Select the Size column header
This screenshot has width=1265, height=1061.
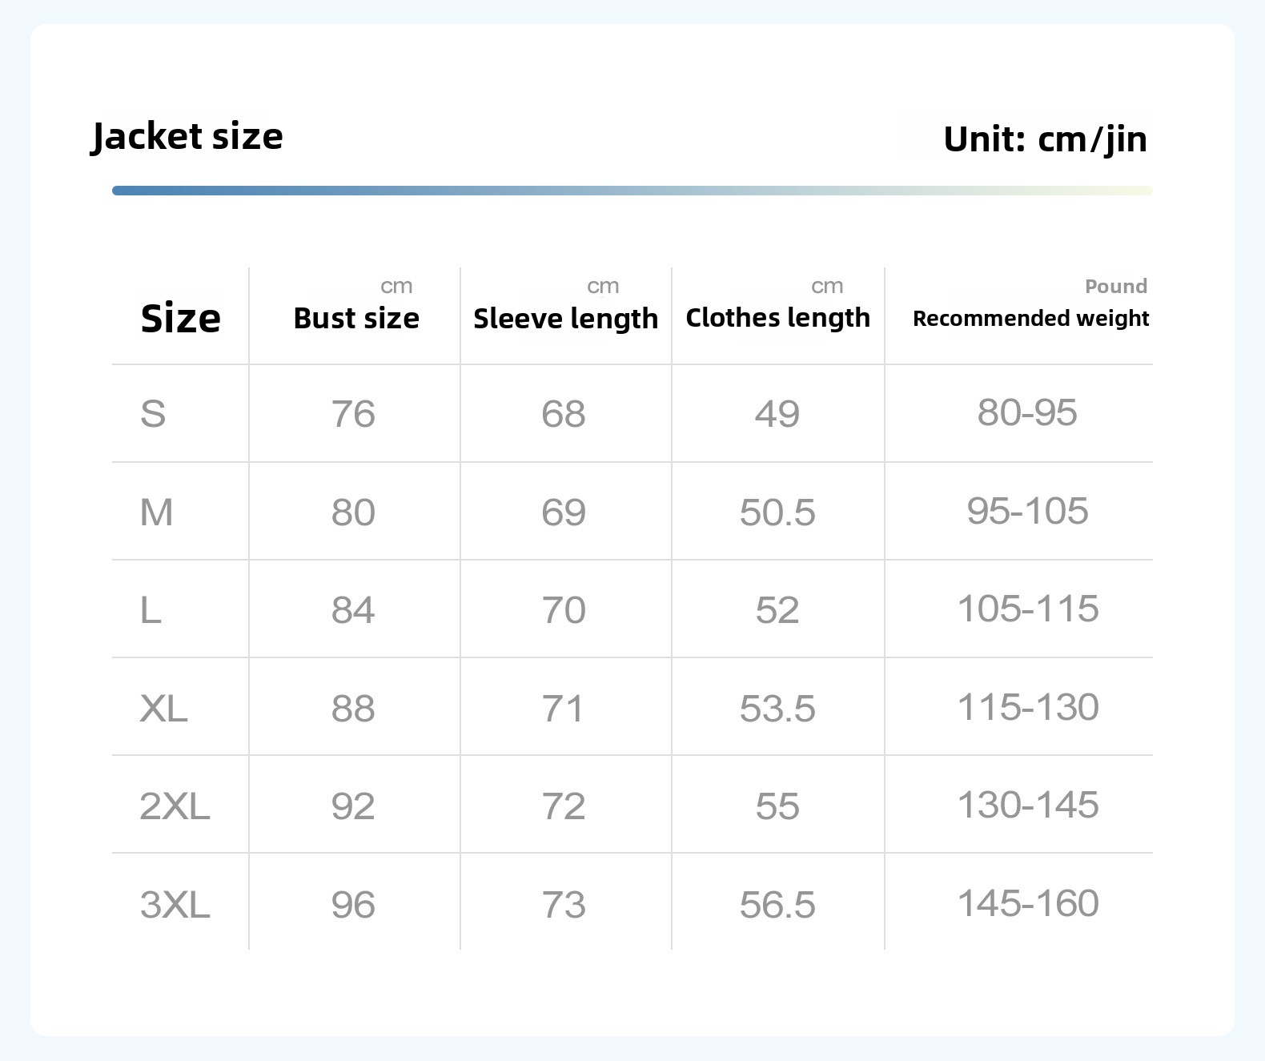point(180,318)
